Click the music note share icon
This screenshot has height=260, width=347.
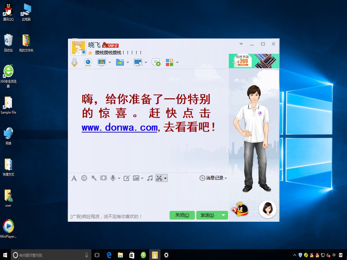tap(150, 178)
